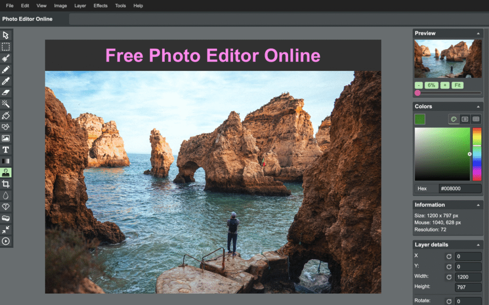Open the Effects menu
This screenshot has width=489, height=305.
(x=100, y=6)
